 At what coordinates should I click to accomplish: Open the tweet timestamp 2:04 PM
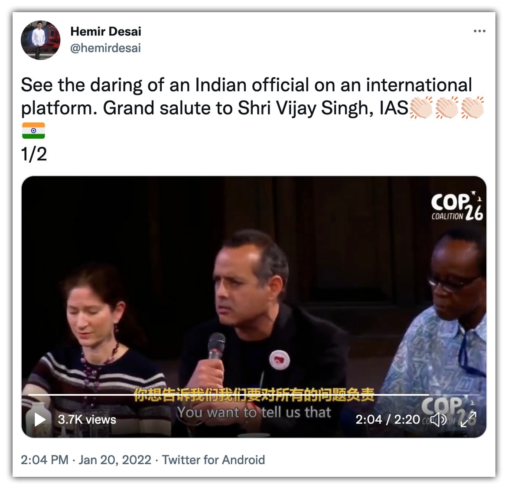44,460
